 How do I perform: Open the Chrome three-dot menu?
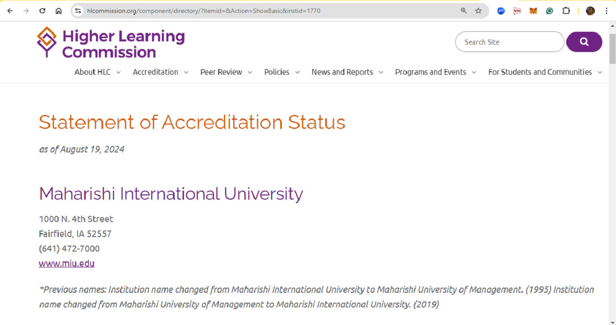click(x=607, y=11)
